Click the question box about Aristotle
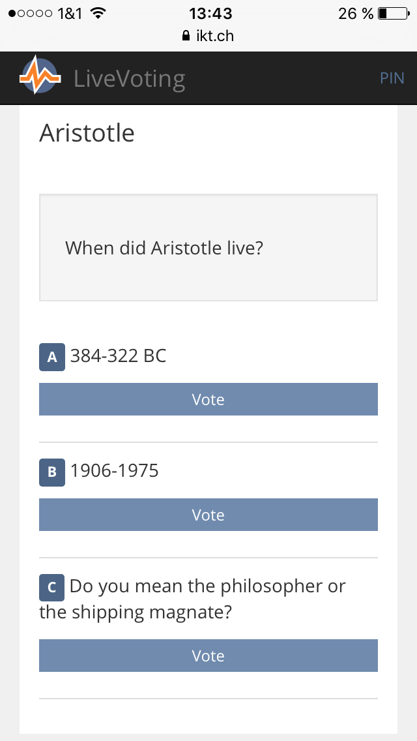Screen dimensions: 417x741 click(x=208, y=248)
